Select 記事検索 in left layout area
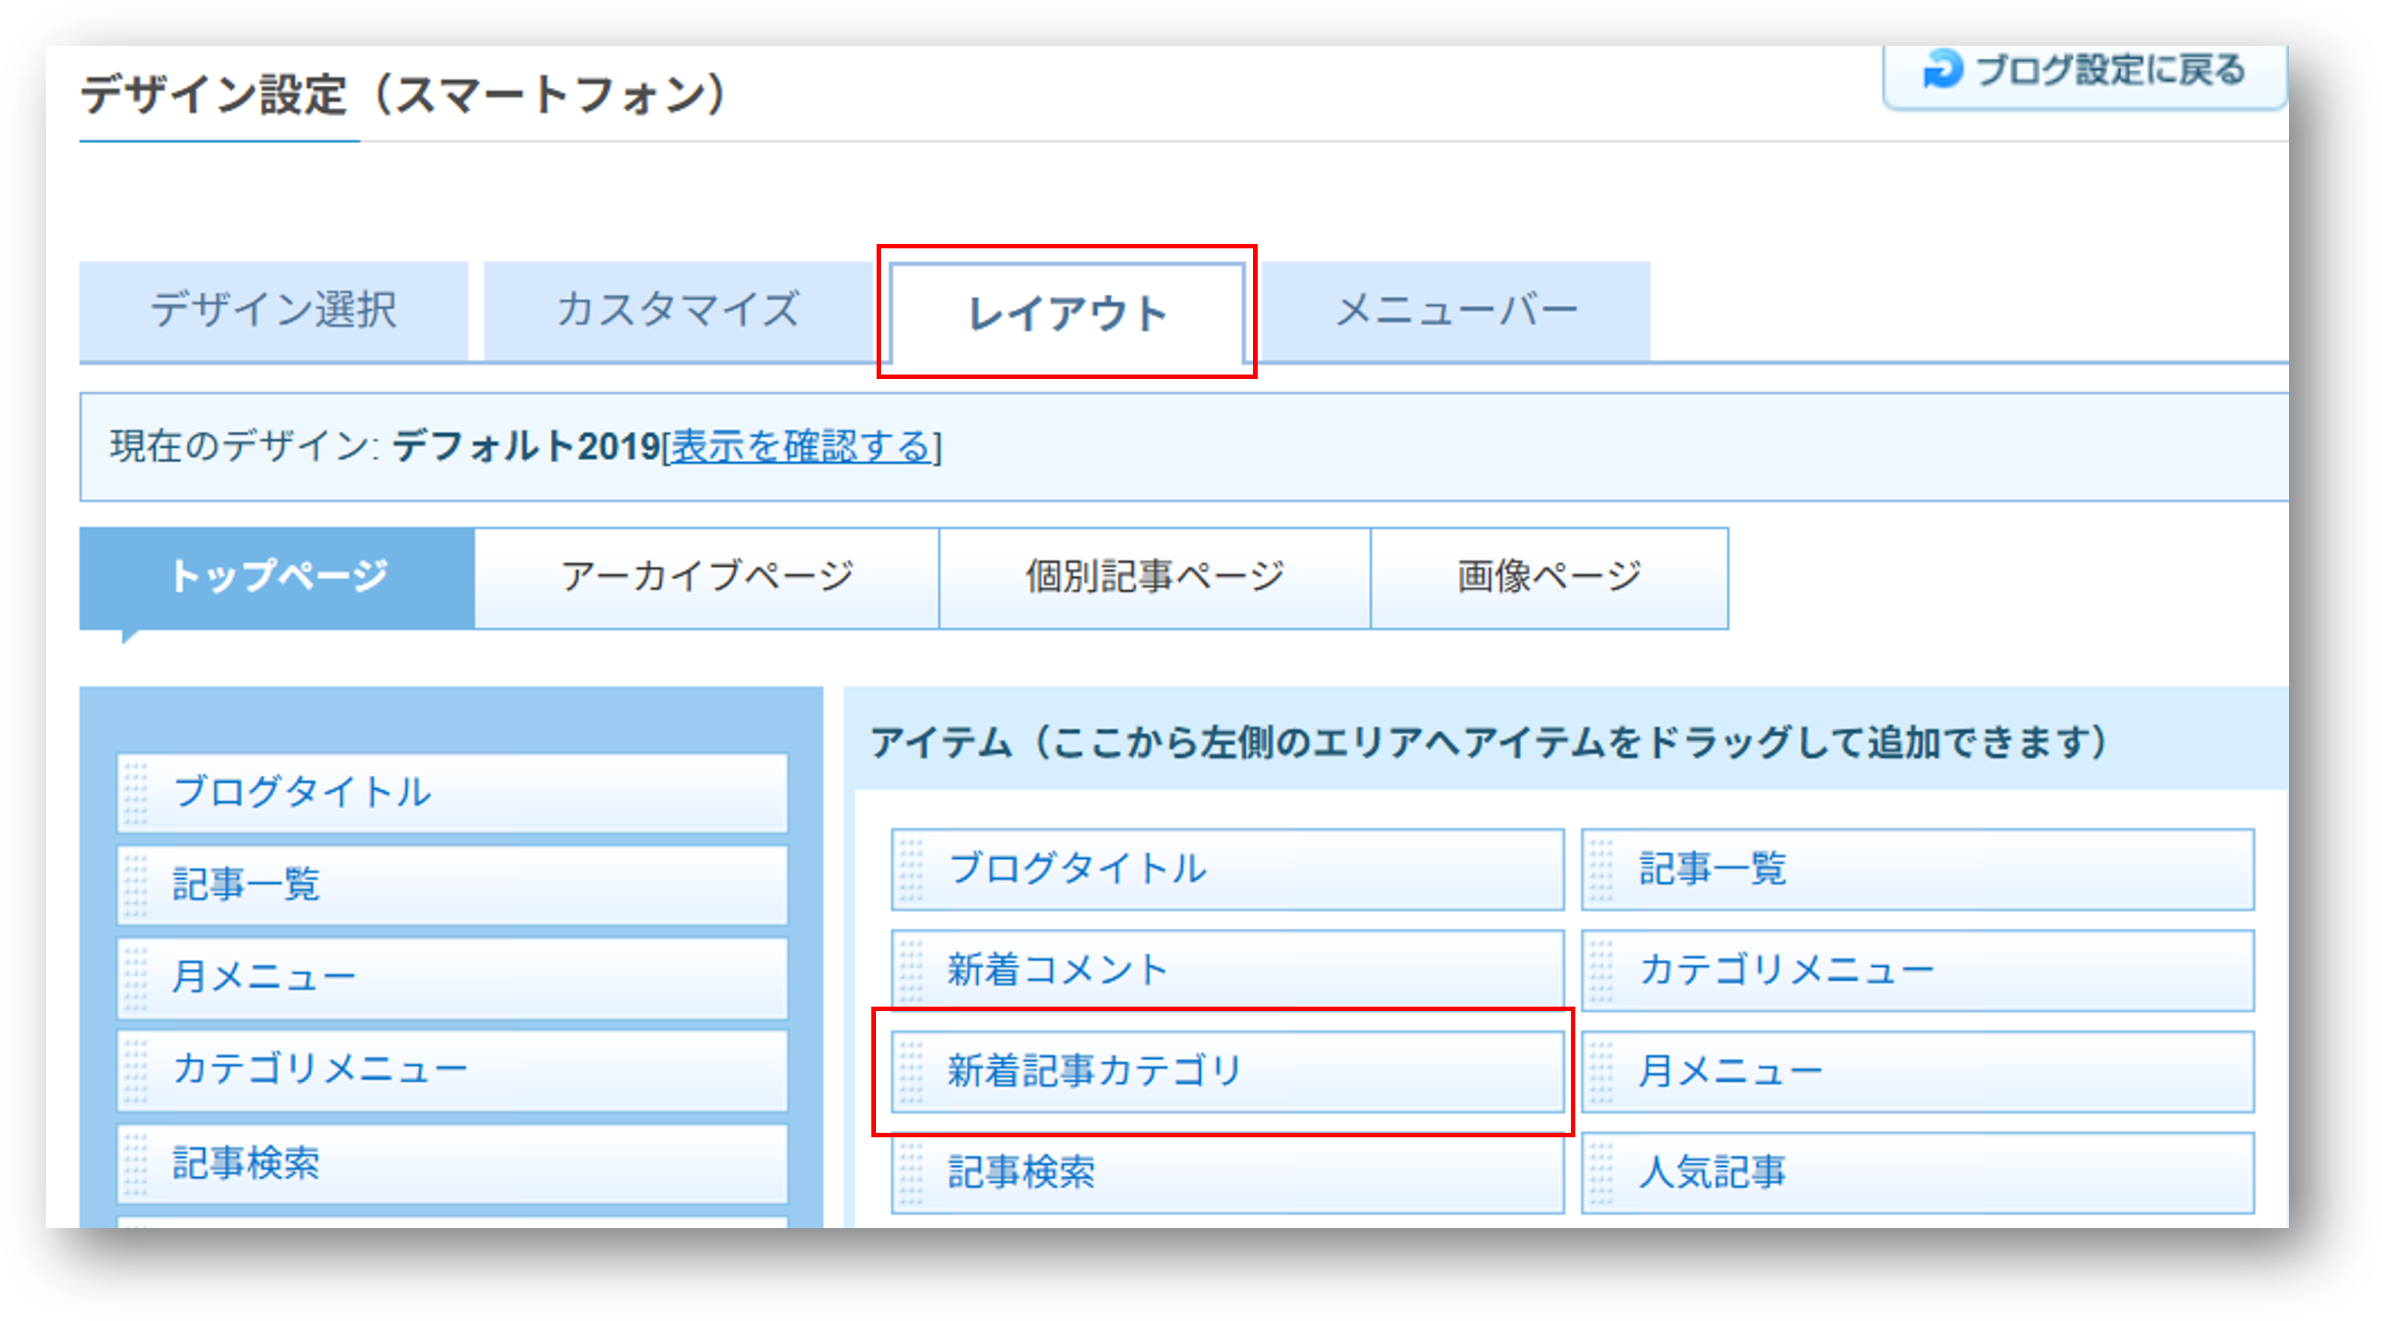Screen dimensions: 2382x1321 tap(452, 1163)
